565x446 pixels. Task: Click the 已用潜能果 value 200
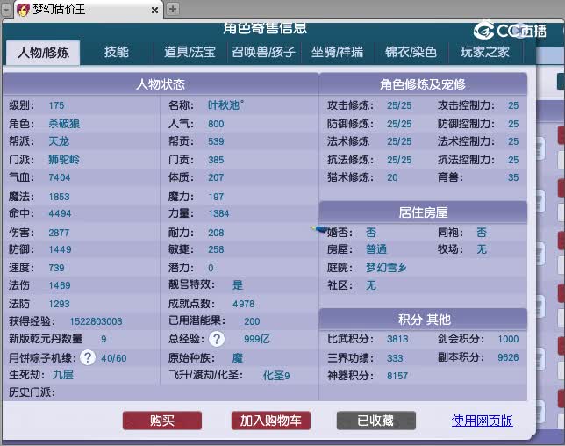coord(252,321)
